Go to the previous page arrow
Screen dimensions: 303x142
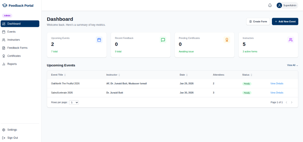click(286, 102)
